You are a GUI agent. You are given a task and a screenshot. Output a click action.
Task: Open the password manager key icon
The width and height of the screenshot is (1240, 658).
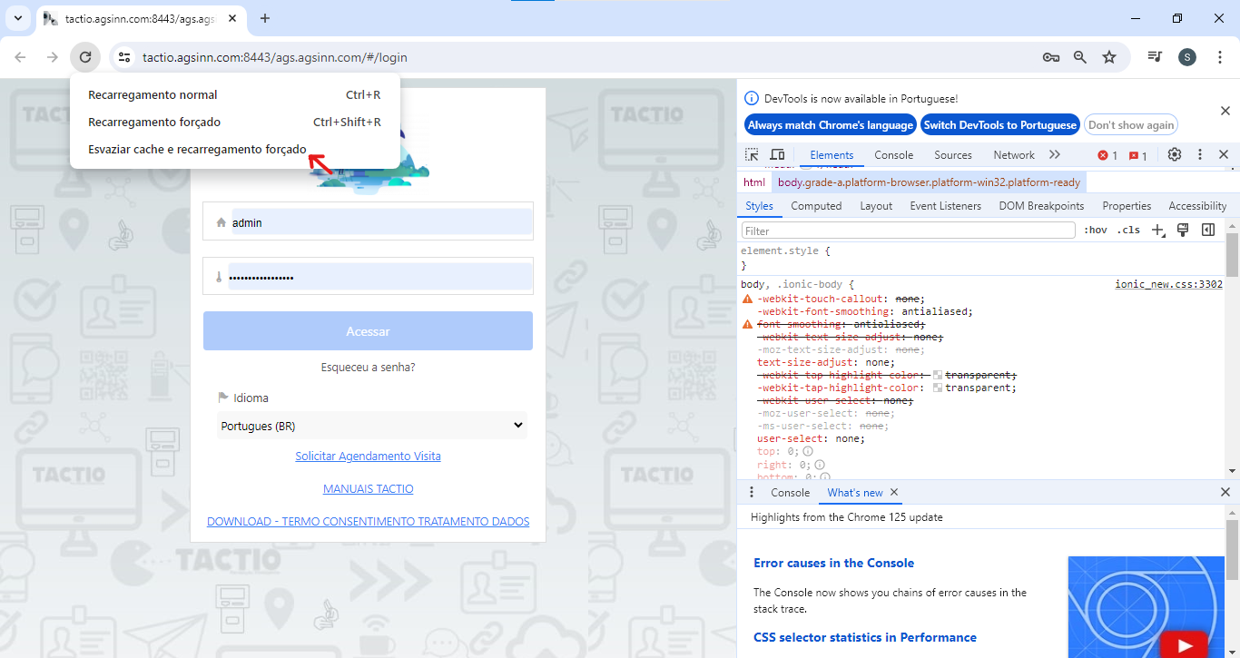click(1051, 57)
